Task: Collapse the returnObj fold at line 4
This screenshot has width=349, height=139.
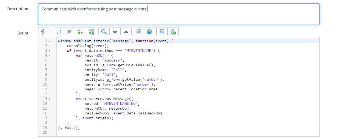Action: tap(49, 56)
